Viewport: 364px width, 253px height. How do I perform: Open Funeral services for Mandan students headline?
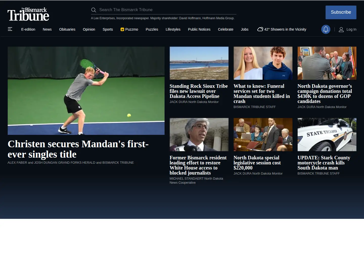(x=262, y=94)
